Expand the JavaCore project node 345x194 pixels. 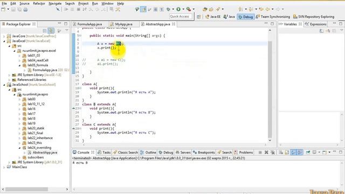coord(4,36)
